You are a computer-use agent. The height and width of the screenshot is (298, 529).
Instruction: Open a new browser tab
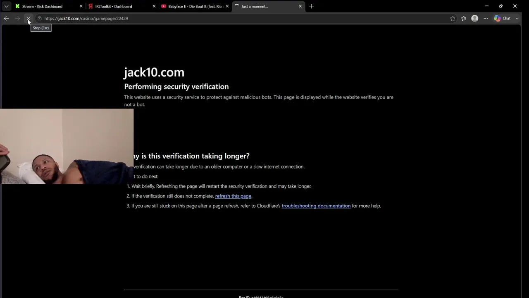click(x=312, y=6)
